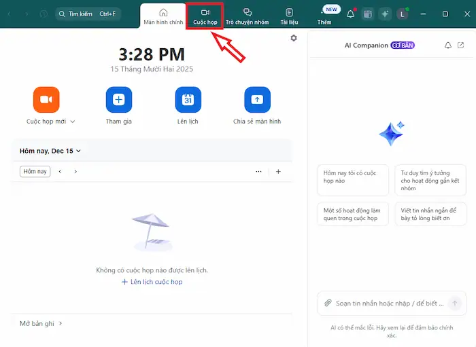
Task: Open the notifications bell in top bar
Action: click(x=351, y=14)
